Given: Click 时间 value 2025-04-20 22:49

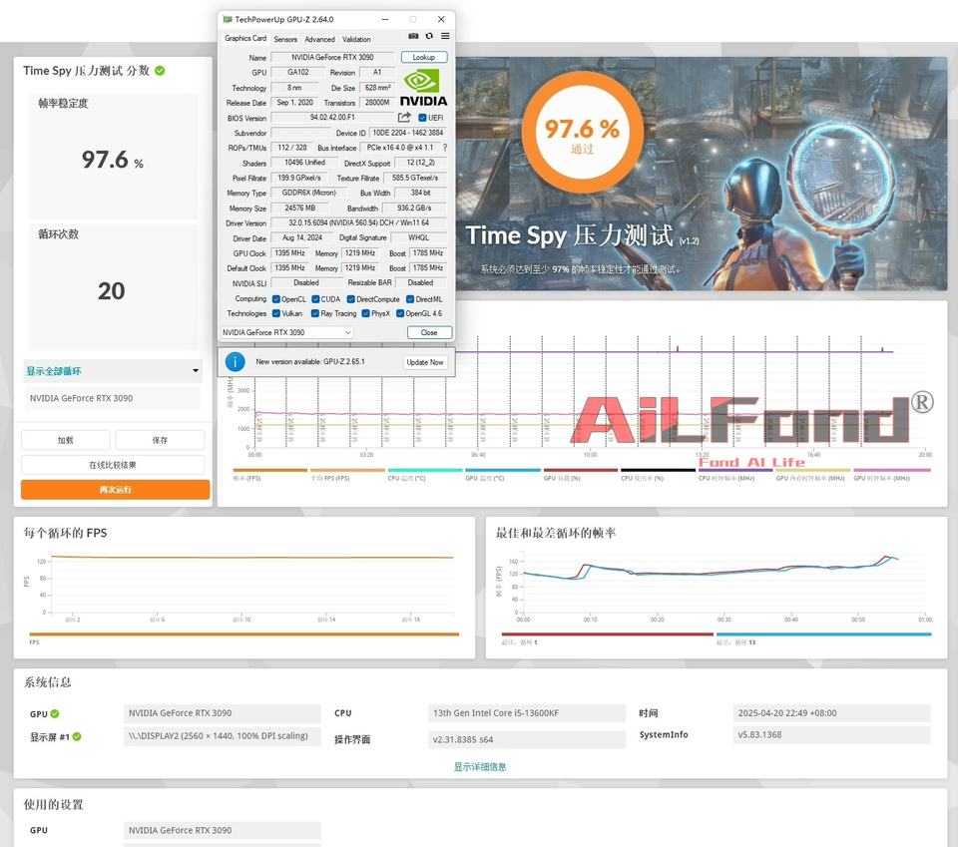Looking at the screenshot, I should click(x=831, y=712).
